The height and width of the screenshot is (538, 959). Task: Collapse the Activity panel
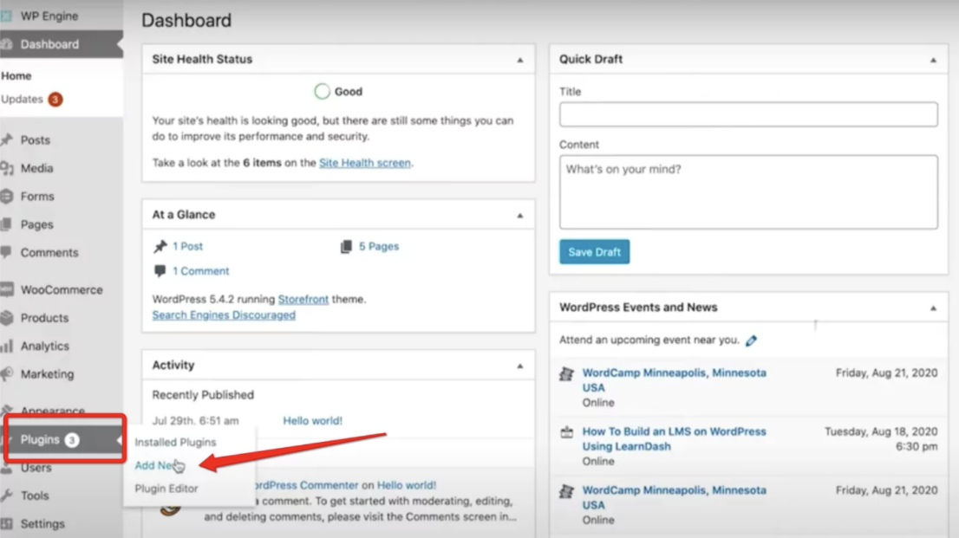[520, 366]
